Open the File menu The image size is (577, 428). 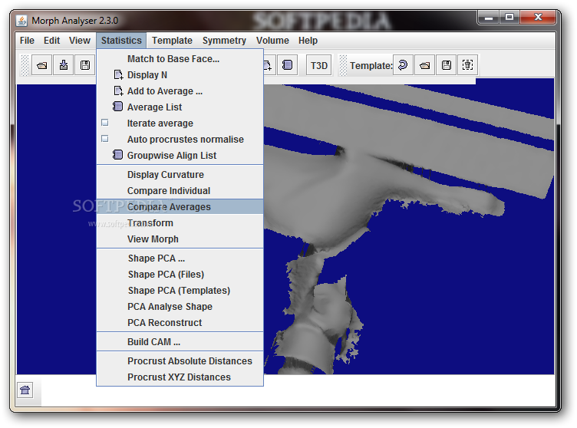tap(27, 41)
